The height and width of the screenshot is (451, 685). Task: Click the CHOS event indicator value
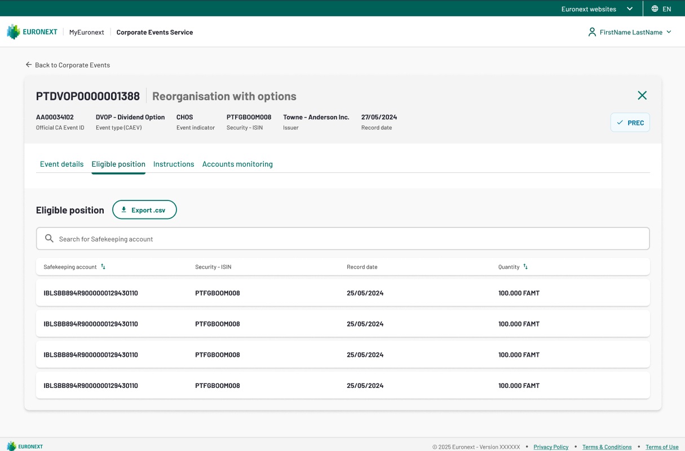tap(185, 117)
